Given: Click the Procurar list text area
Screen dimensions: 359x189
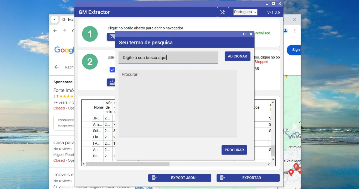Looking at the screenshot, I should click(178, 103).
